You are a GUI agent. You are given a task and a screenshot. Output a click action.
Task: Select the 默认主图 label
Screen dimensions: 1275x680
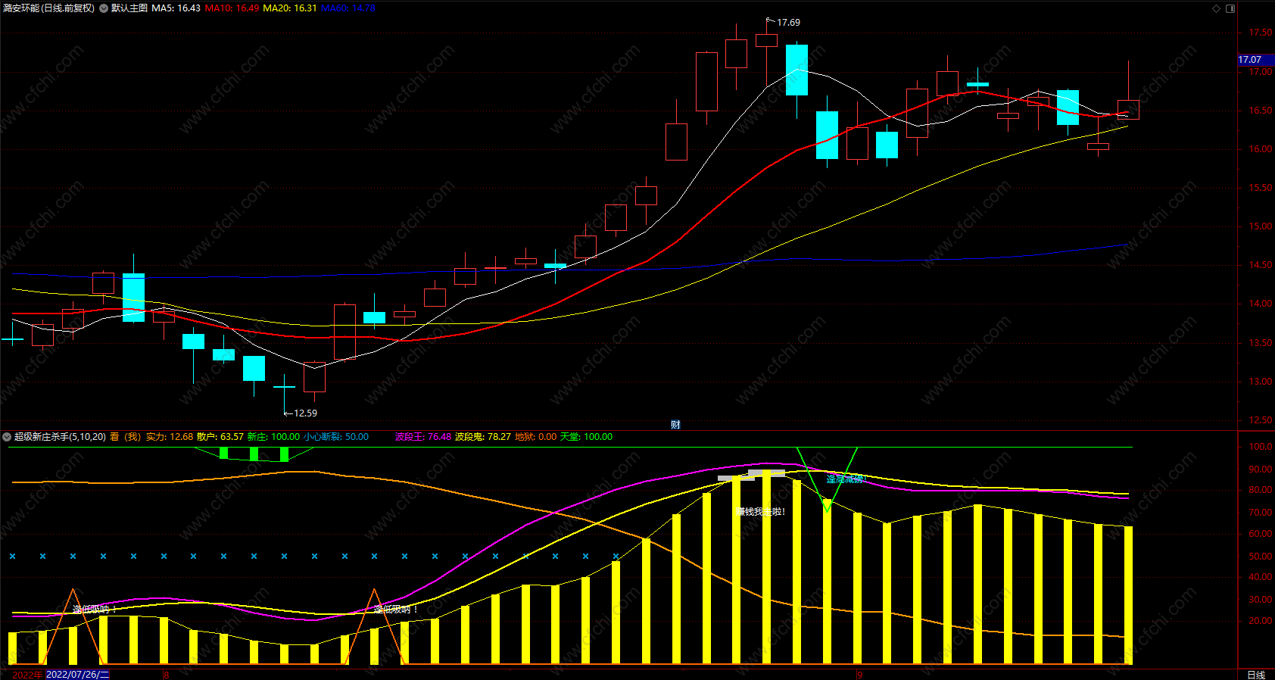[x=129, y=8]
